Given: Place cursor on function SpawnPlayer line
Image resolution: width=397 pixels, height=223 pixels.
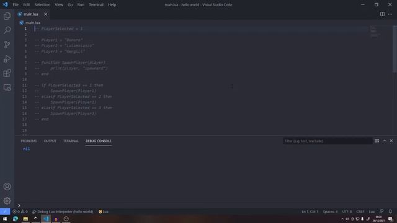Looking at the screenshot, I should [70, 63].
